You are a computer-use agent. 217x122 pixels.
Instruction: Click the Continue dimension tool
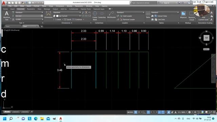click(77, 20)
